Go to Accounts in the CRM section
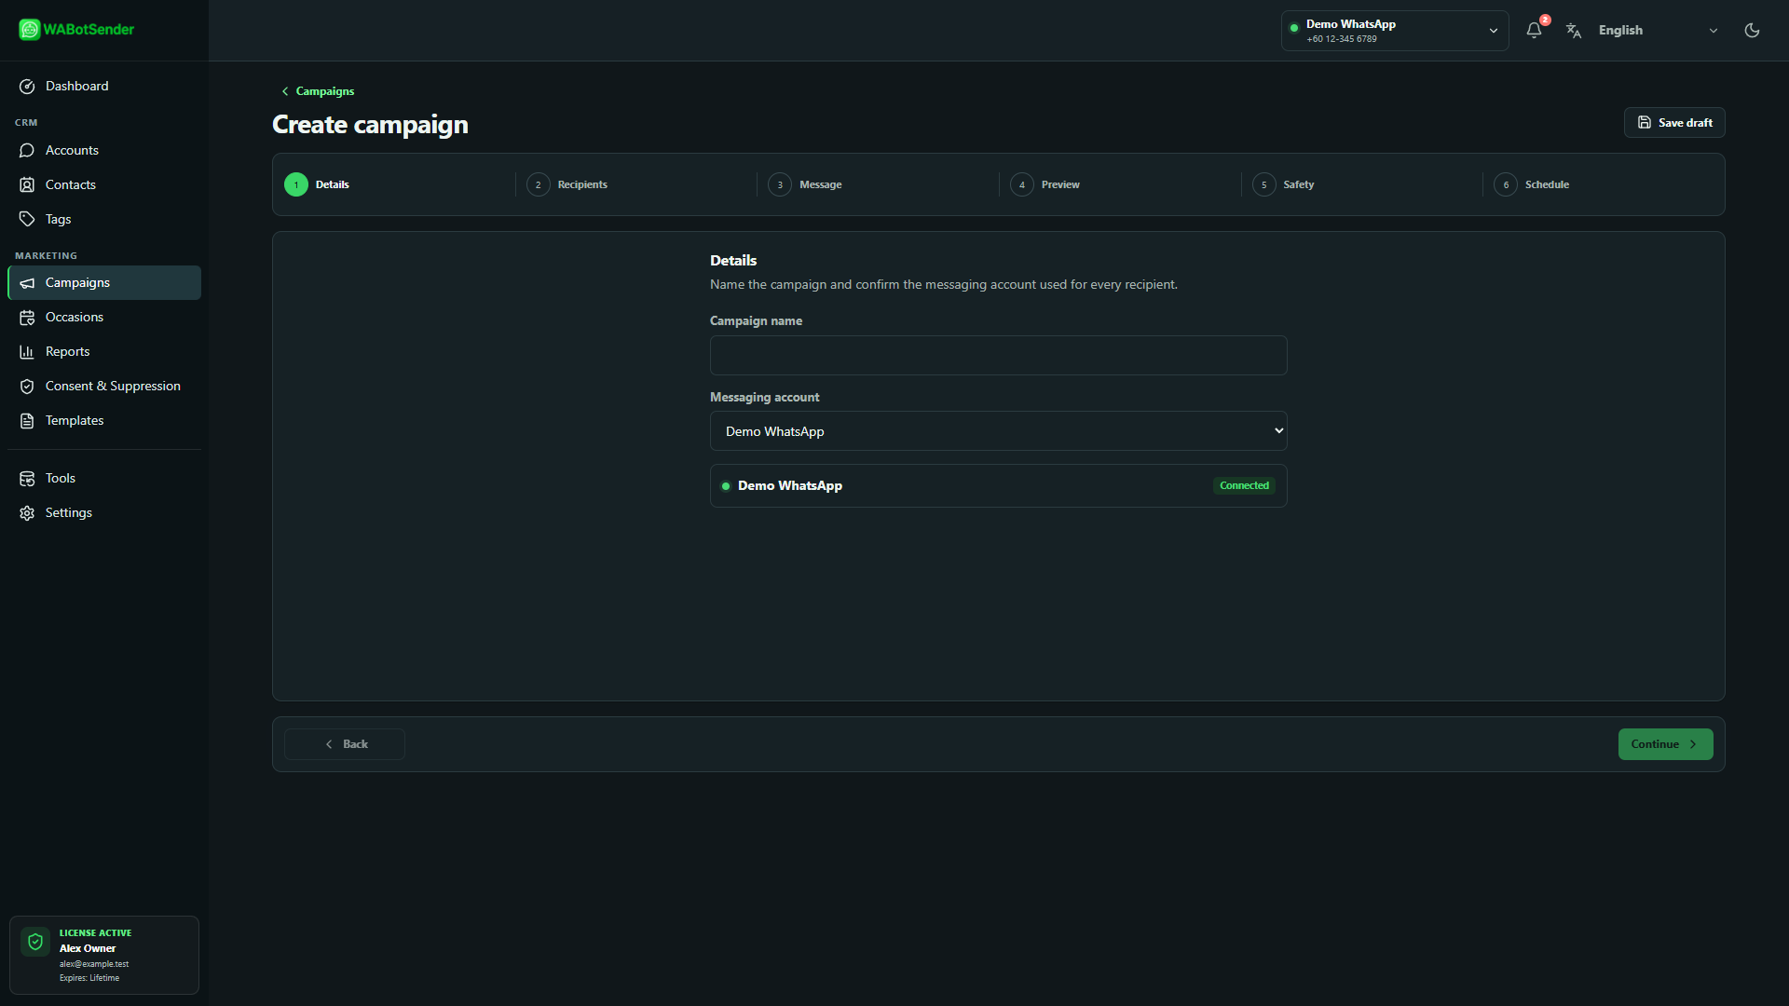 (104, 150)
